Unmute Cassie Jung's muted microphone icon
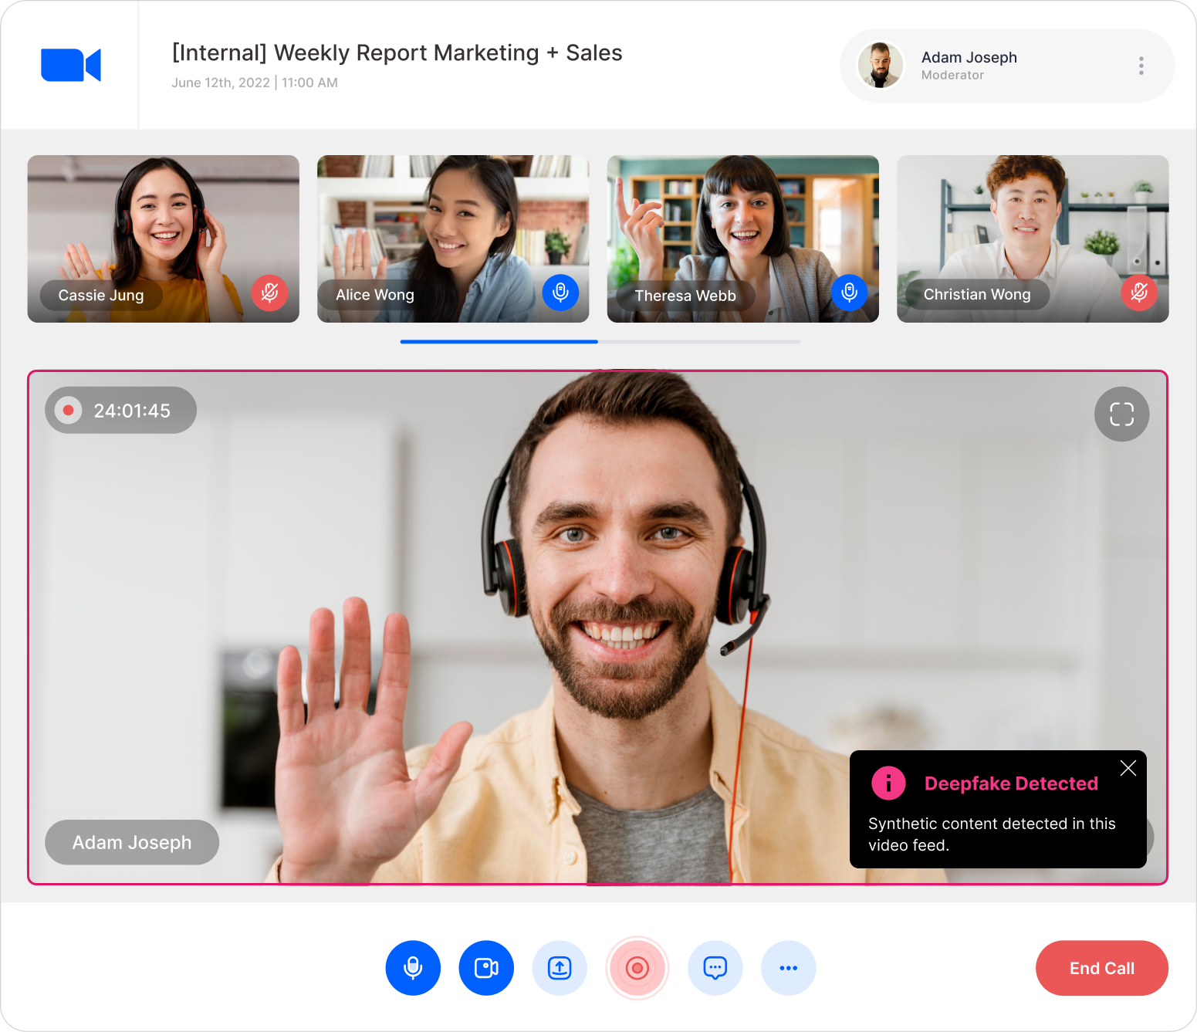Image resolution: width=1197 pixels, height=1032 pixels. [x=270, y=293]
